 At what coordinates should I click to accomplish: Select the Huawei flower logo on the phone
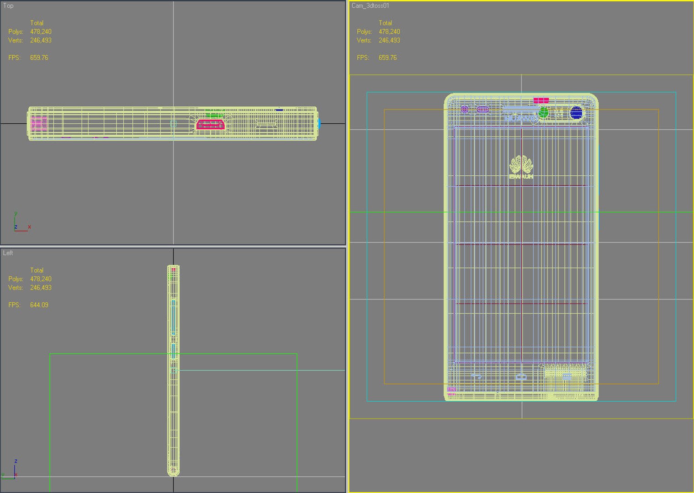pyautogui.click(x=521, y=164)
